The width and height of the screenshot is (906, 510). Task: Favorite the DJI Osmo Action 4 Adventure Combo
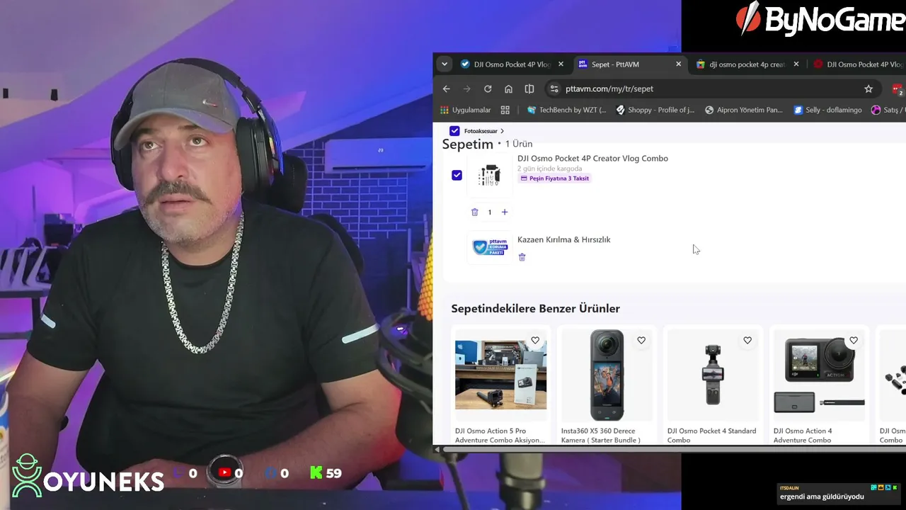tap(854, 341)
